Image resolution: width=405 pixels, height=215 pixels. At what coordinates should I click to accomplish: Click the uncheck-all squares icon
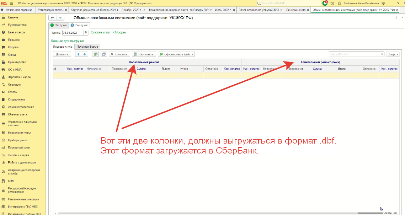coord(103,54)
